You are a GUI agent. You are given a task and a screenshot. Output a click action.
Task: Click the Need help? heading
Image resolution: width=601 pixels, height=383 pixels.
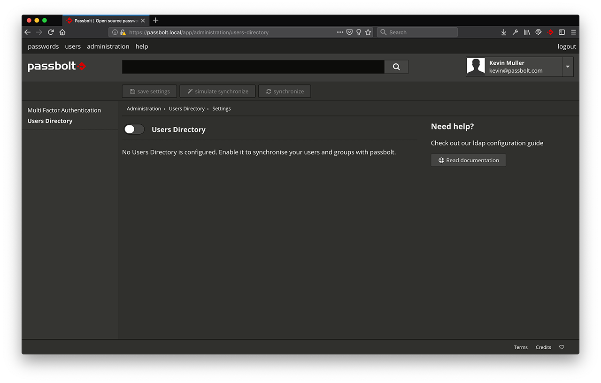(x=452, y=126)
